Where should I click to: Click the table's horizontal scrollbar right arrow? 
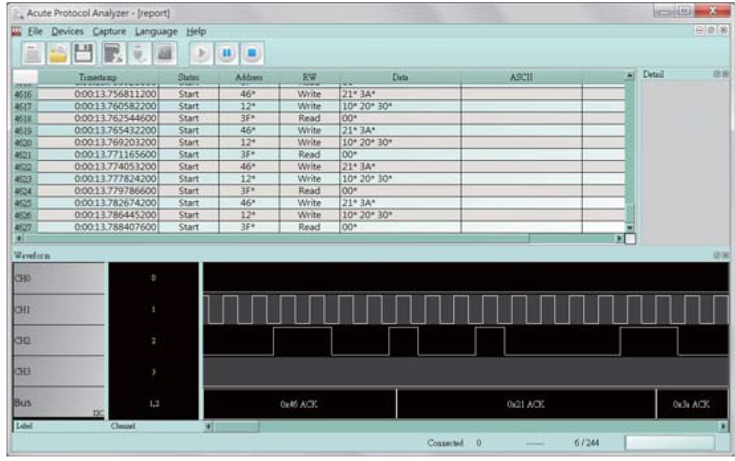coord(619,239)
